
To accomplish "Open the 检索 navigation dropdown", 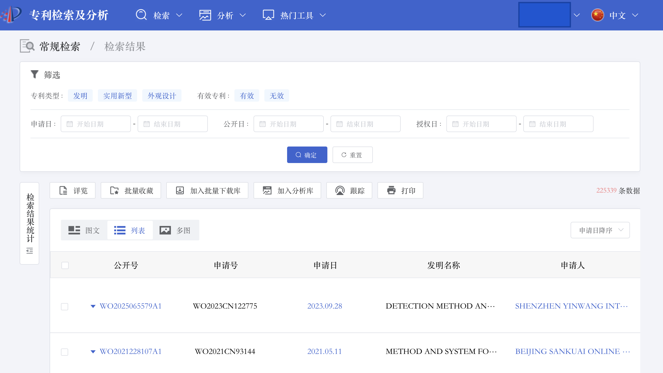I will click(160, 15).
